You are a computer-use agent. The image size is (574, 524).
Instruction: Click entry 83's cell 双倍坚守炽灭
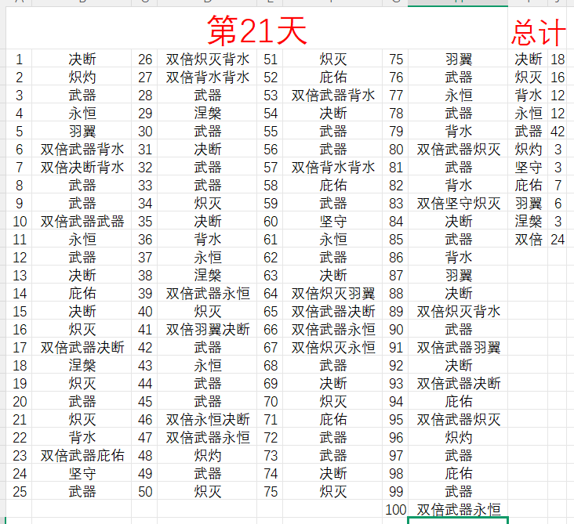(458, 203)
